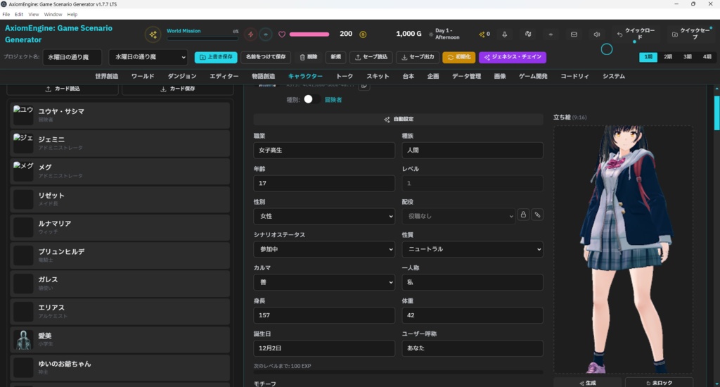This screenshot has height=387, width=720.
Task: Click the copy ID icon
Action: click(x=364, y=86)
